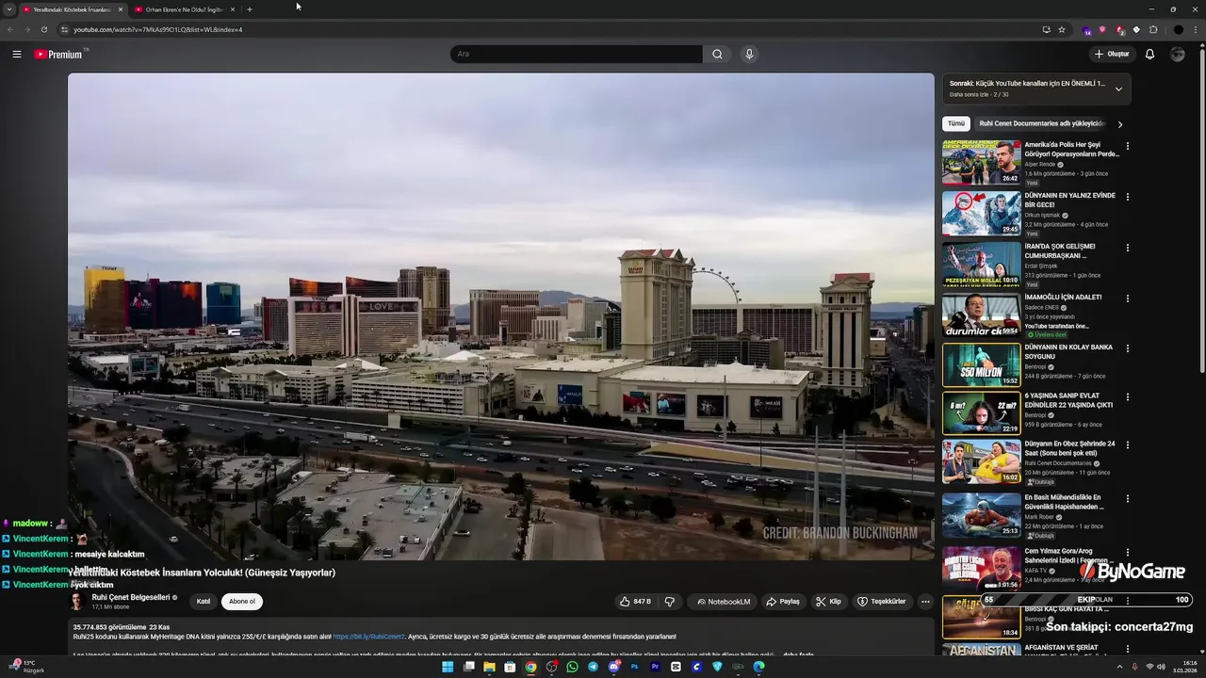Viewport: 1206px width, 678px height.
Task: Open the Ruhi Çenet Belgeselleri channel name
Action: click(x=131, y=597)
